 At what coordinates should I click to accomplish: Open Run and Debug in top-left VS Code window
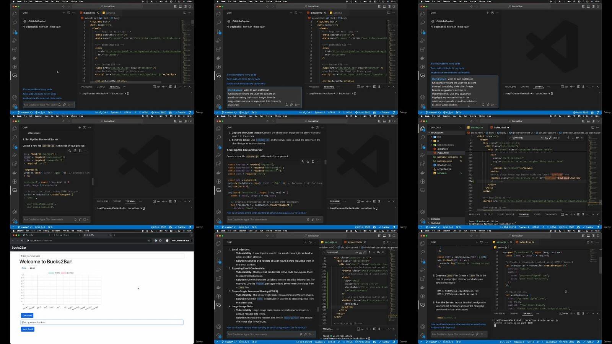[x=15, y=40]
